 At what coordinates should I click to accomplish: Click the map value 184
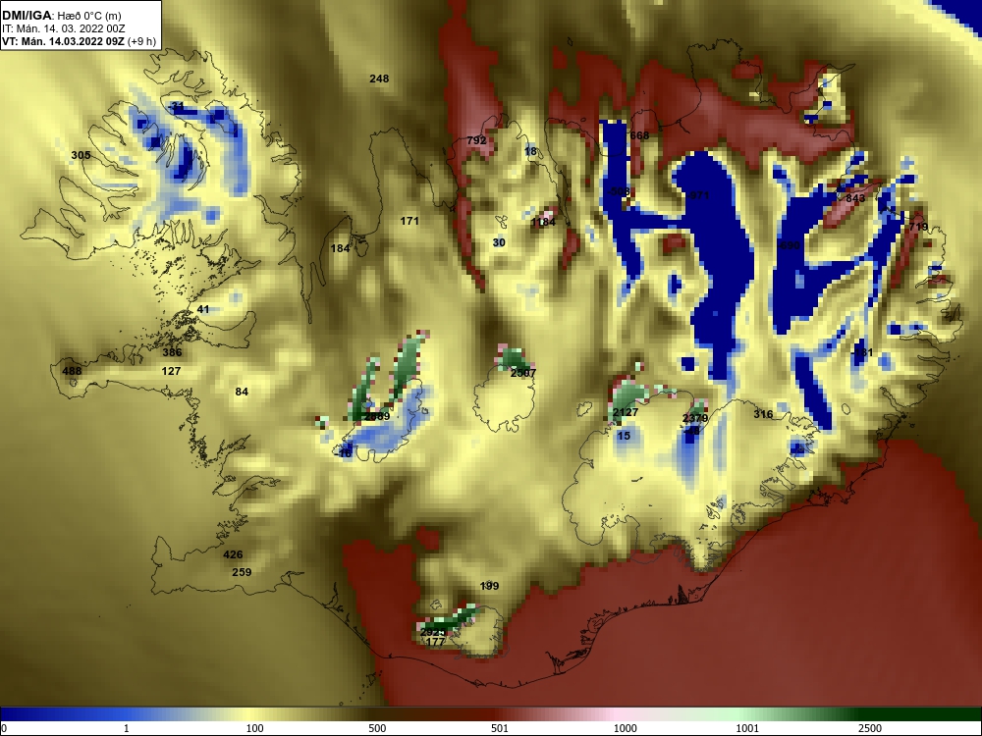(340, 248)
